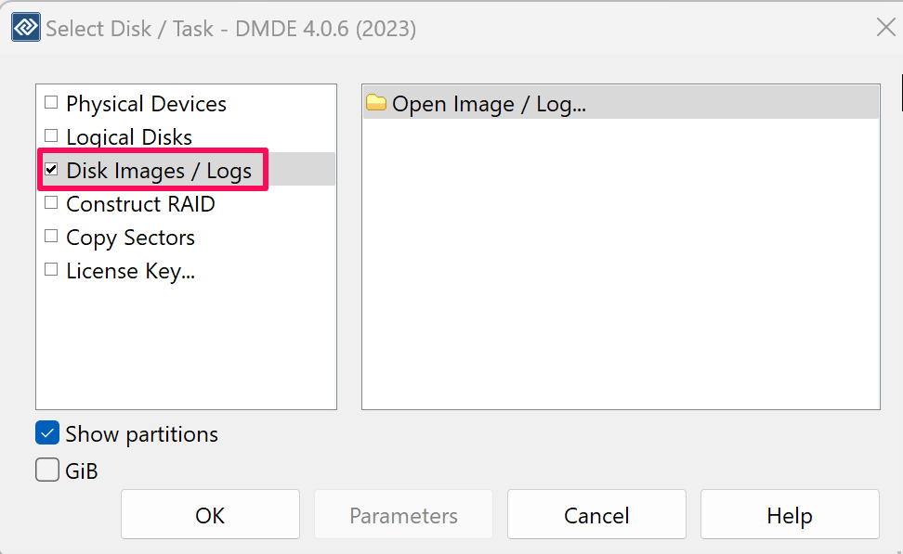This screenshot has height=554, width=903.
Task: Uncheck the Disk Images / Logs checkbox
Action: (51, 170)
